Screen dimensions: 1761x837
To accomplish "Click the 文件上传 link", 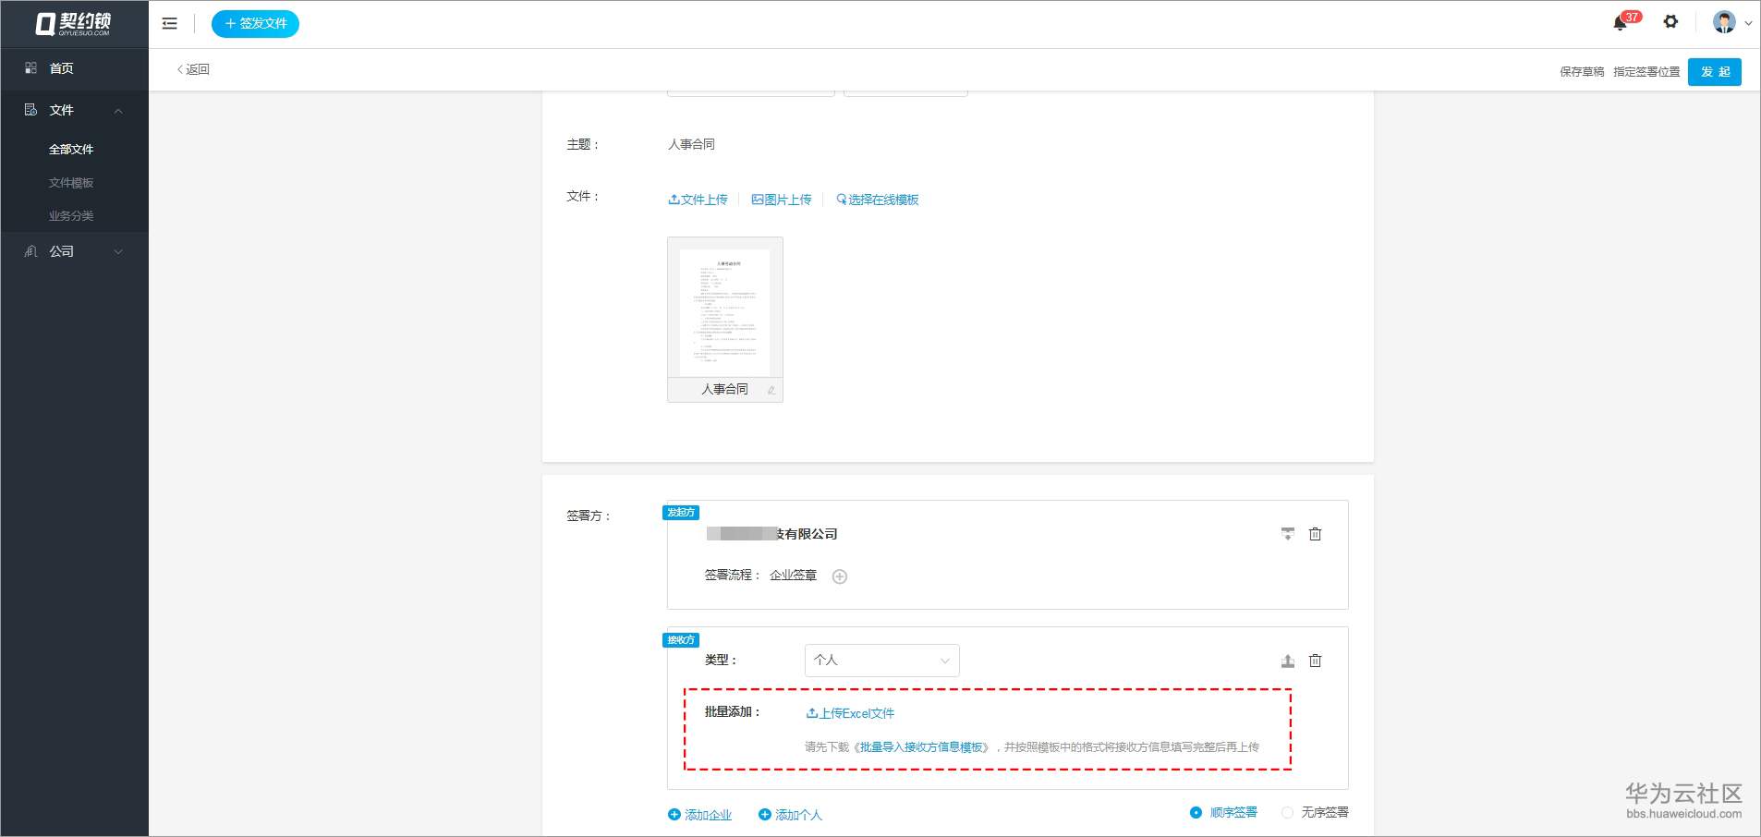I will click(698, 200).
